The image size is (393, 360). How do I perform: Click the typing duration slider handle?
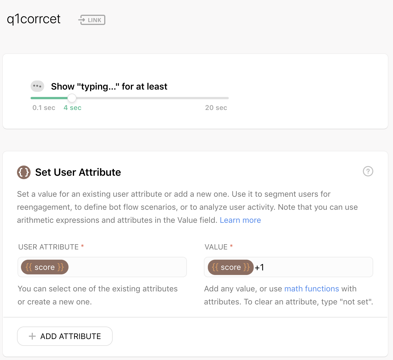point(72,98)
